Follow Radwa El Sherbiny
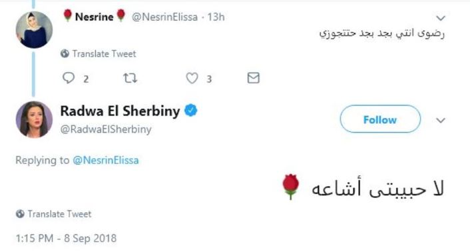Image resolution: width=470 pixels, height=252 pixels. (380, 119)
